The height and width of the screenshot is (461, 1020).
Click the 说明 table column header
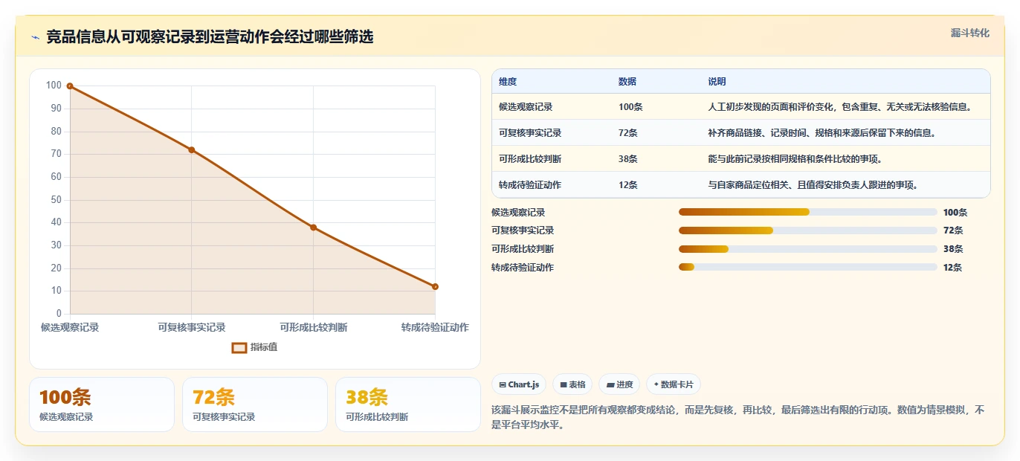pos(717,82)
